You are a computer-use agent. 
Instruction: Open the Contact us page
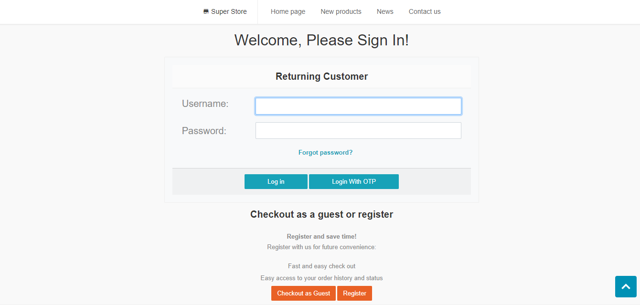pyautogui.click(x=424, y=11)
